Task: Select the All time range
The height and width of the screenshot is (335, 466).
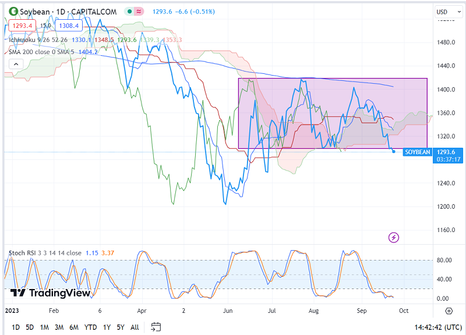Action: (x=135, y=327)
